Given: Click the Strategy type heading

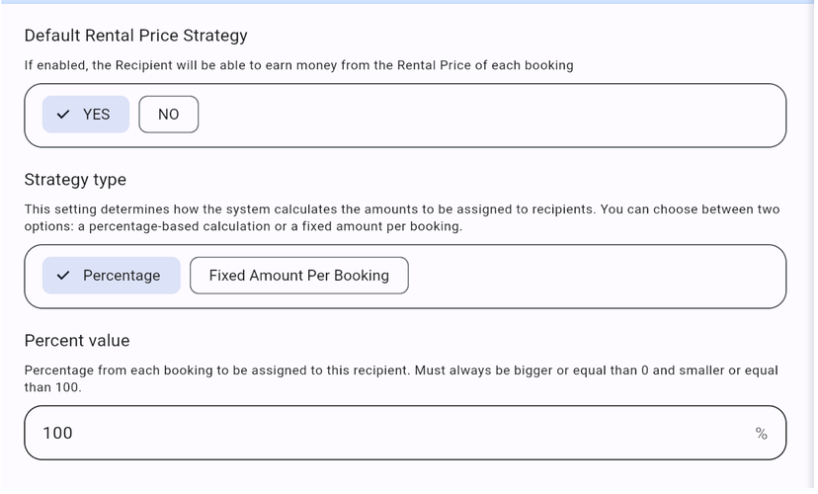Looking at the screenshot, I should pyautogui.click(x=75, y=180).
